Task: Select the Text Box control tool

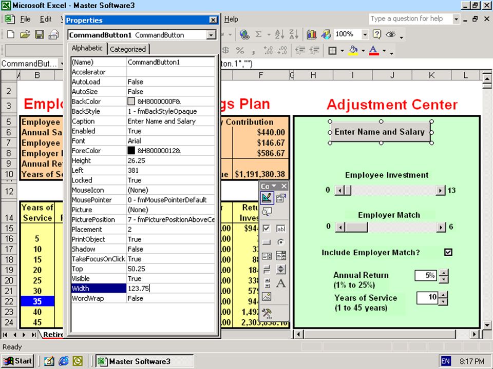Action: (281, 229)
